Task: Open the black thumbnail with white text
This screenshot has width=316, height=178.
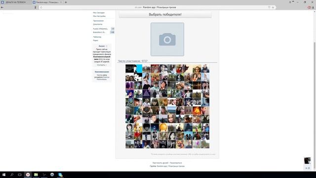Action: pyautogui.click(x=129, y=69)
